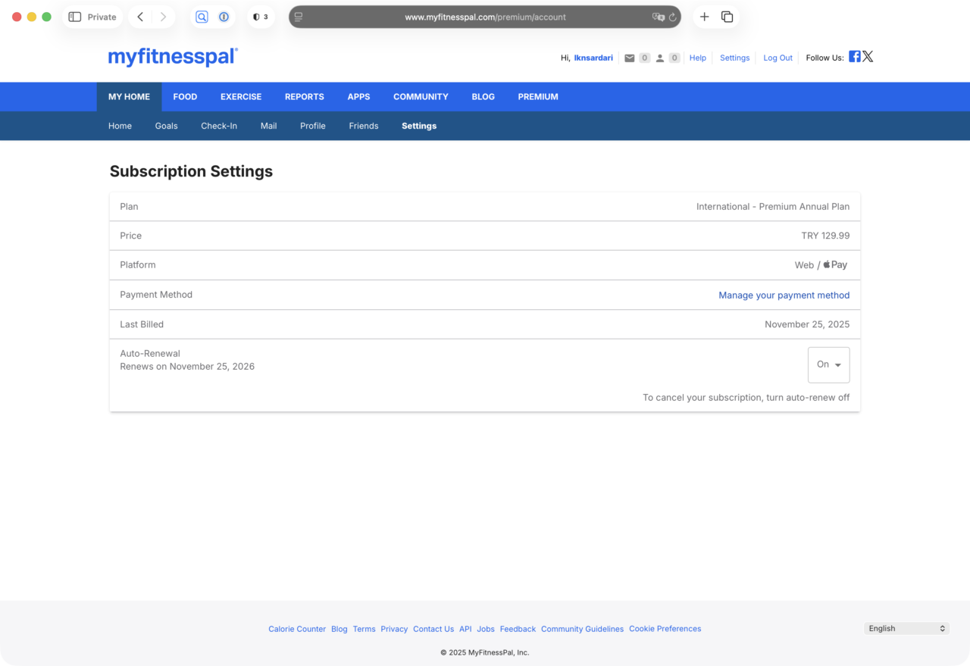The width and height of the screenshot is (970, 666).
Task: Switch to the FOOD tab
Action: pyautogui.click(x=185, y=96)
